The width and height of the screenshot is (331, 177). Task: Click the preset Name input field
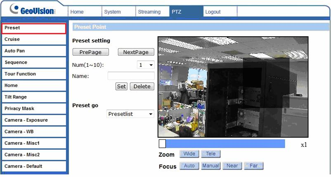point(131,76)
